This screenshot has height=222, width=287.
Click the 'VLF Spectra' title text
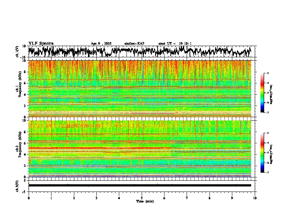pyautogui.click(x=41, y=44)
